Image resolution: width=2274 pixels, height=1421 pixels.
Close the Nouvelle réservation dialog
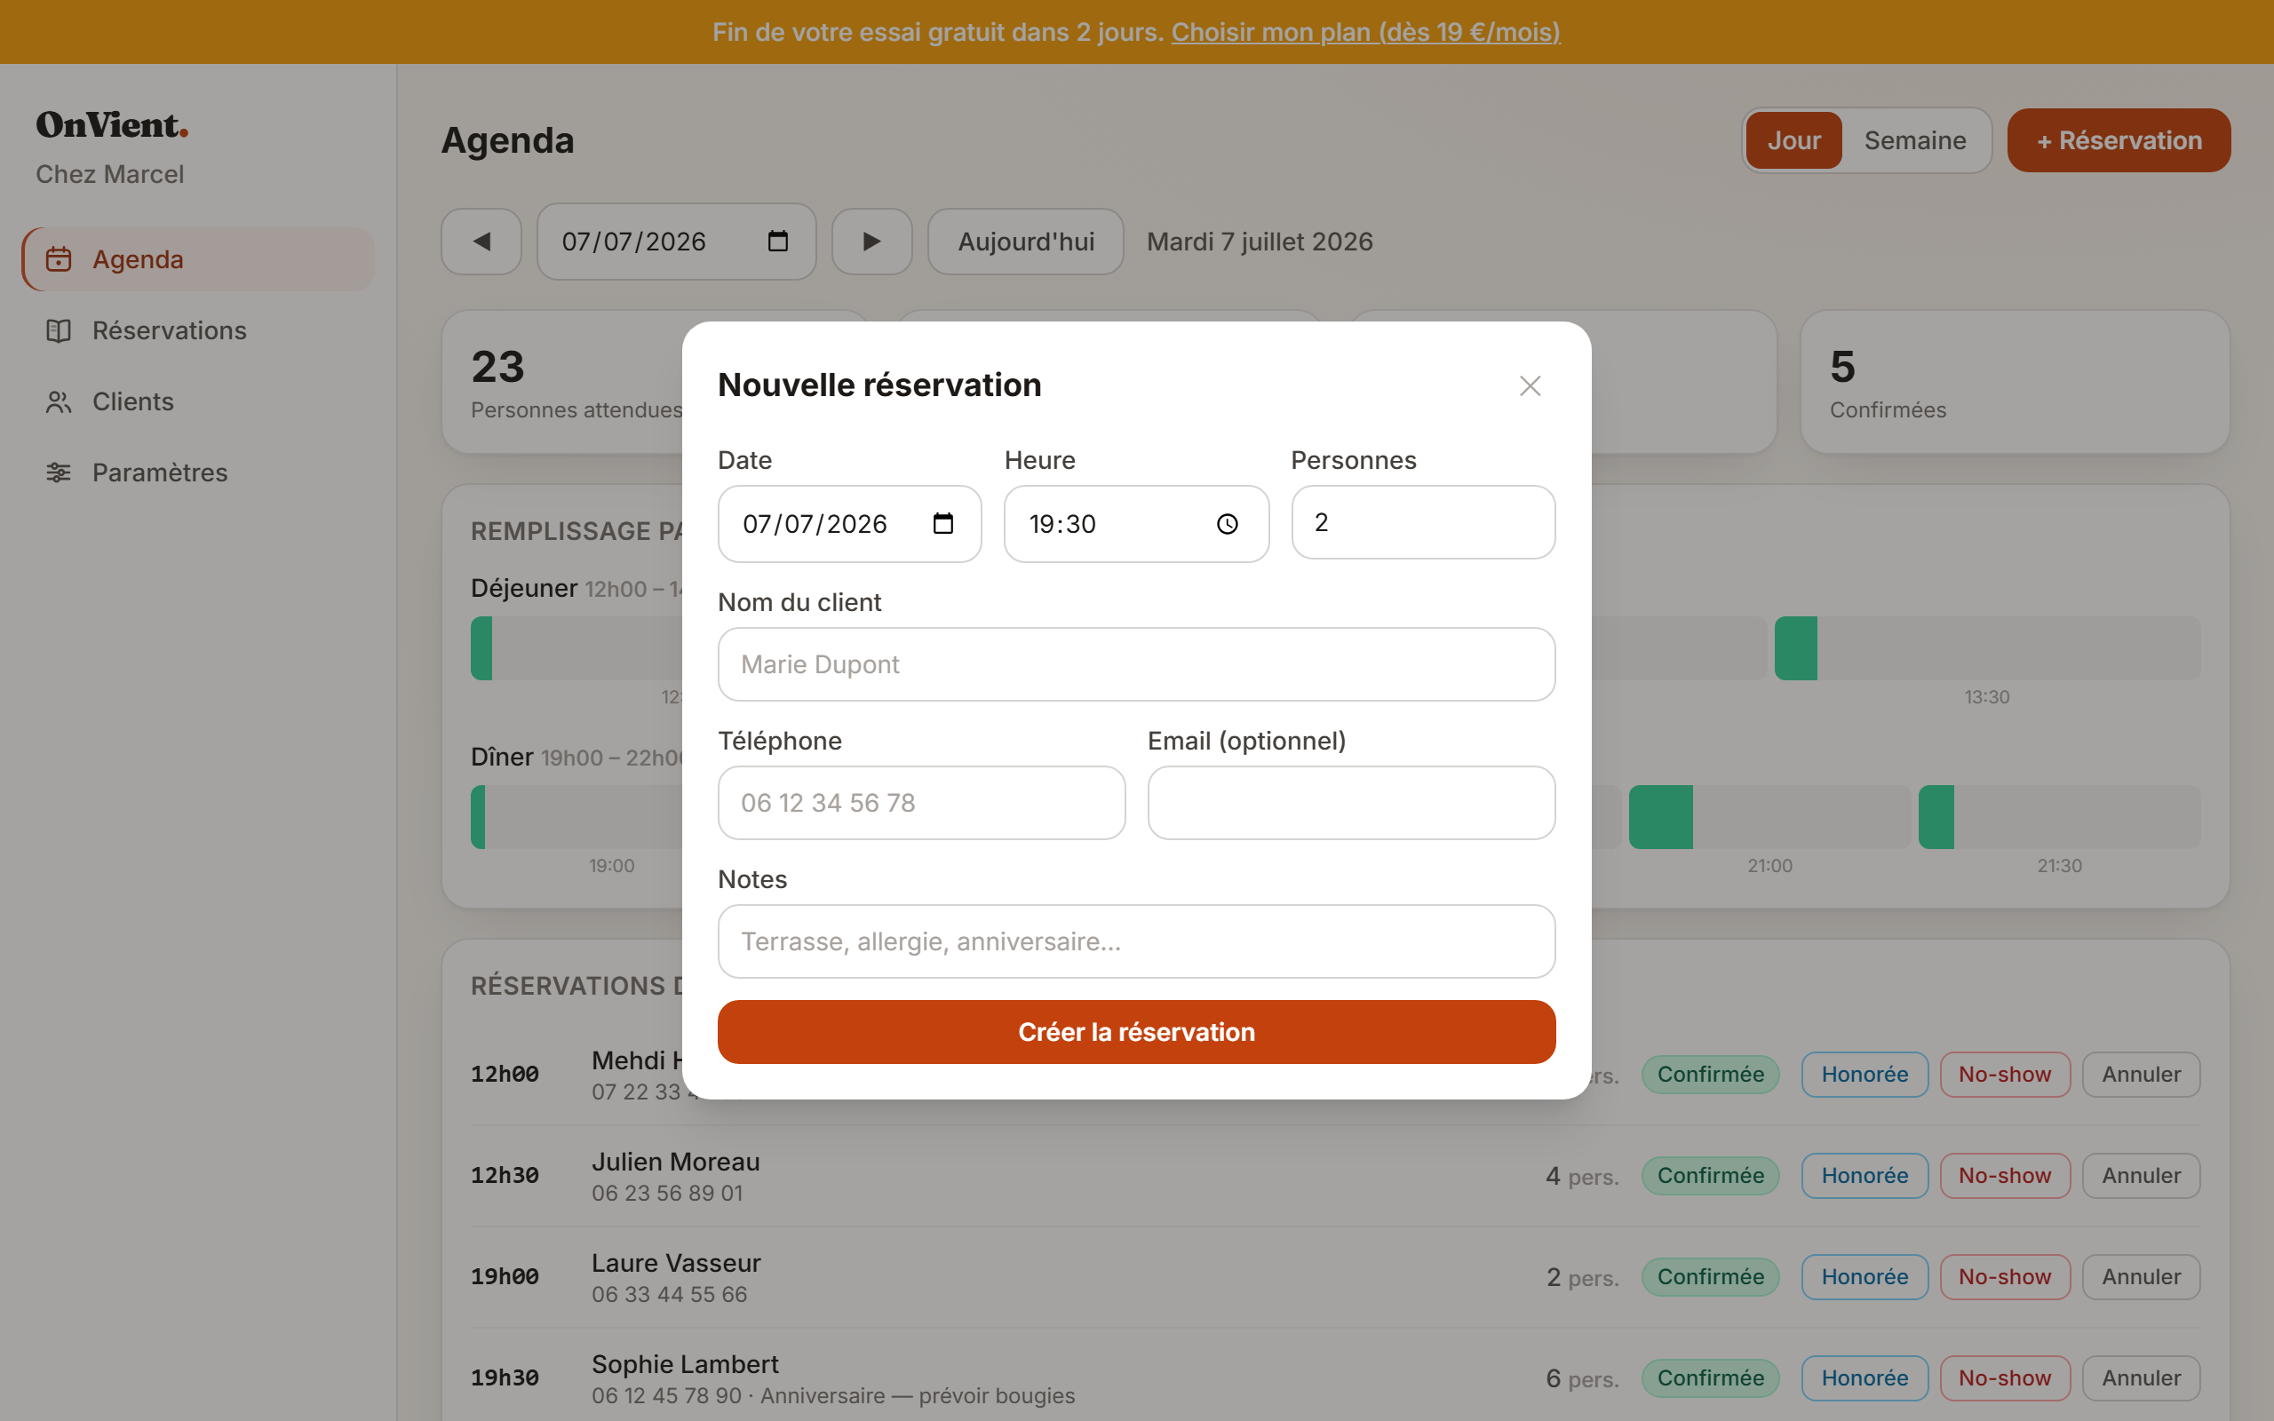tap(1530, 386)
